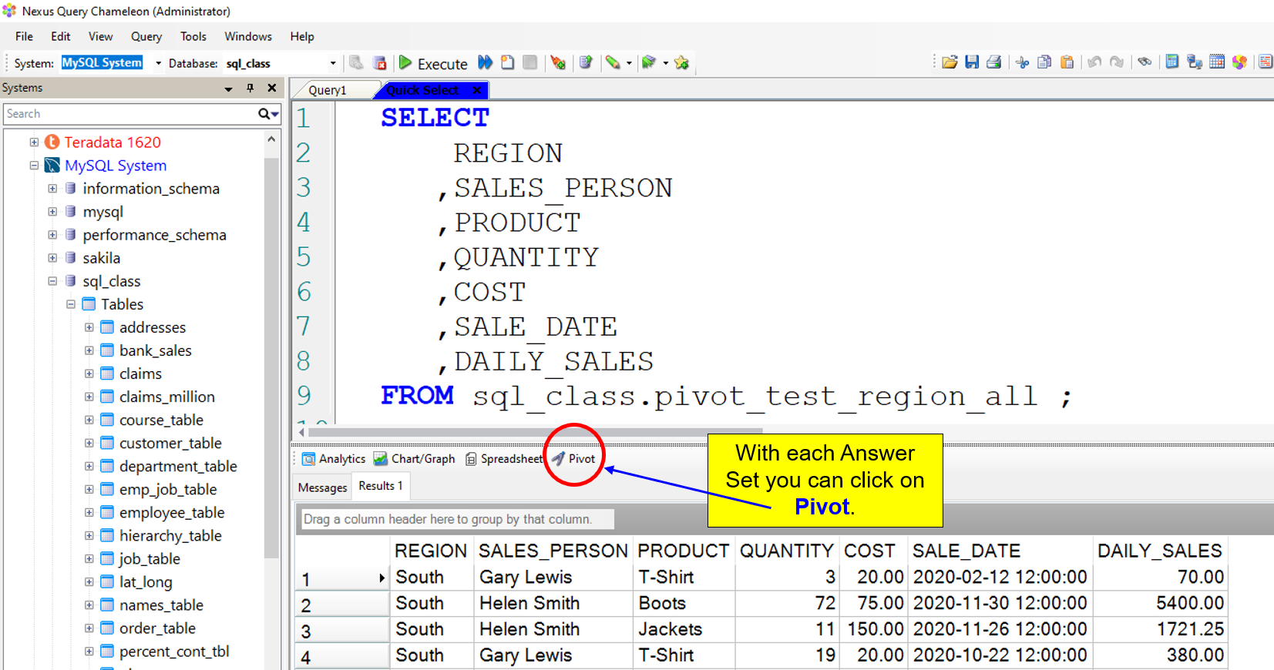Expand the Teradata 1620 node

coord(34,142)
